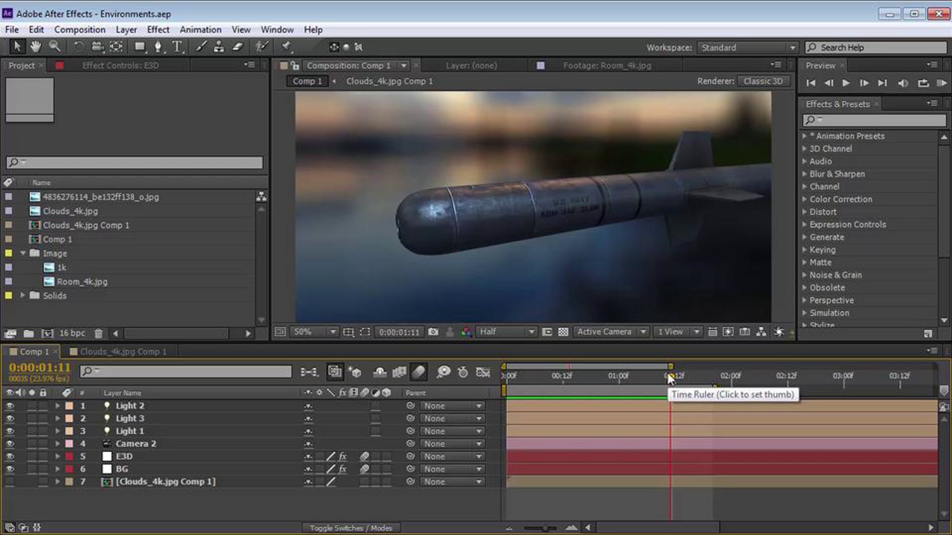Viewport: 952px width, 535px height.
Task: Create a new folder in Project panel
Action: click(29, 333)
